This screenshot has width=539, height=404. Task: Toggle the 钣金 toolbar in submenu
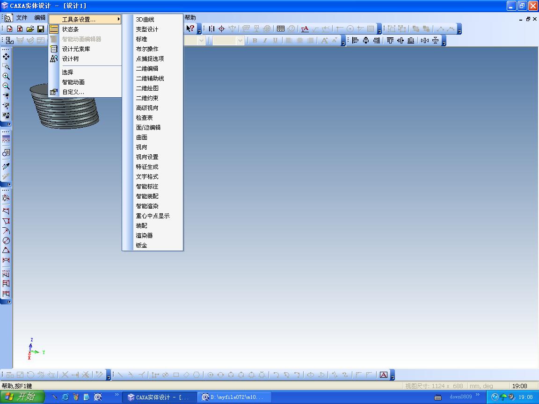153,245
